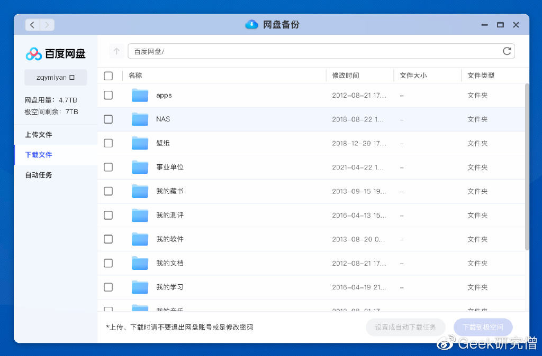Click the 壁纸 folder name

point(163,143)
